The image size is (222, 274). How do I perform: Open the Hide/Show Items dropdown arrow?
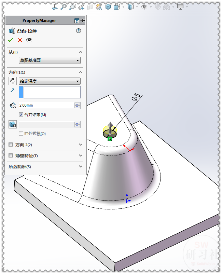click(151, 7)
